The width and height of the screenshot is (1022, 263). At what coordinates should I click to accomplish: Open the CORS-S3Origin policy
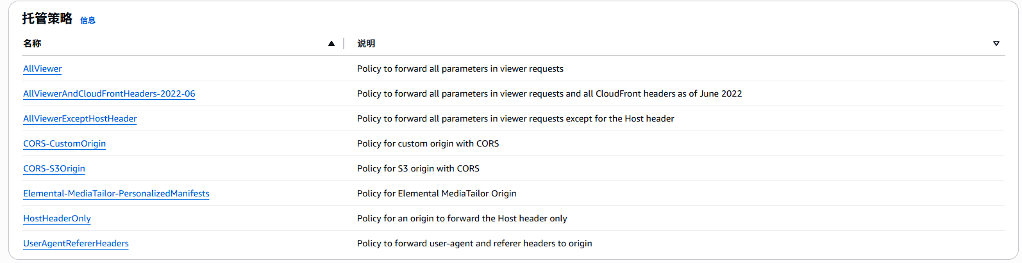click(x=54, y=168)
